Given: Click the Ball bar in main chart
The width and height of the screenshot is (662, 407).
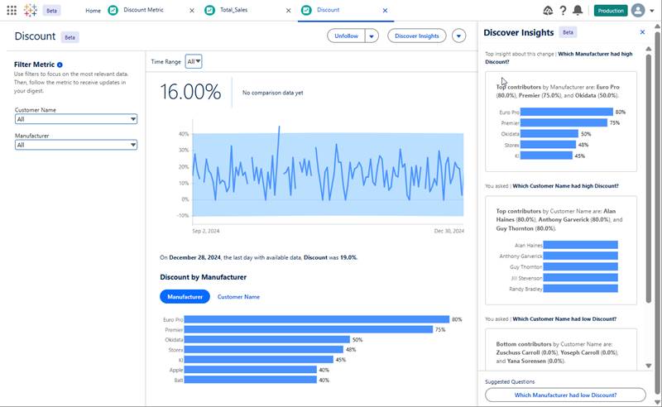Looking at the screenshot, I should 251,380.
